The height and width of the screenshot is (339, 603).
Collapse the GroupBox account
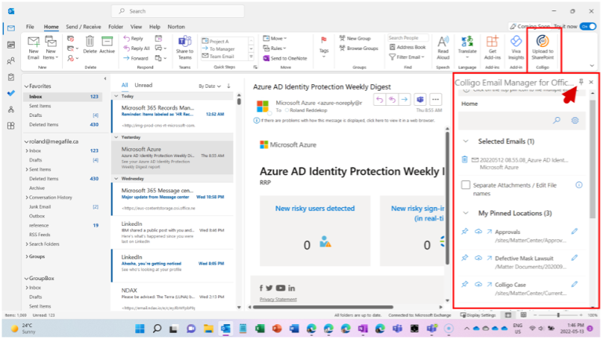[x=27, y=279]
